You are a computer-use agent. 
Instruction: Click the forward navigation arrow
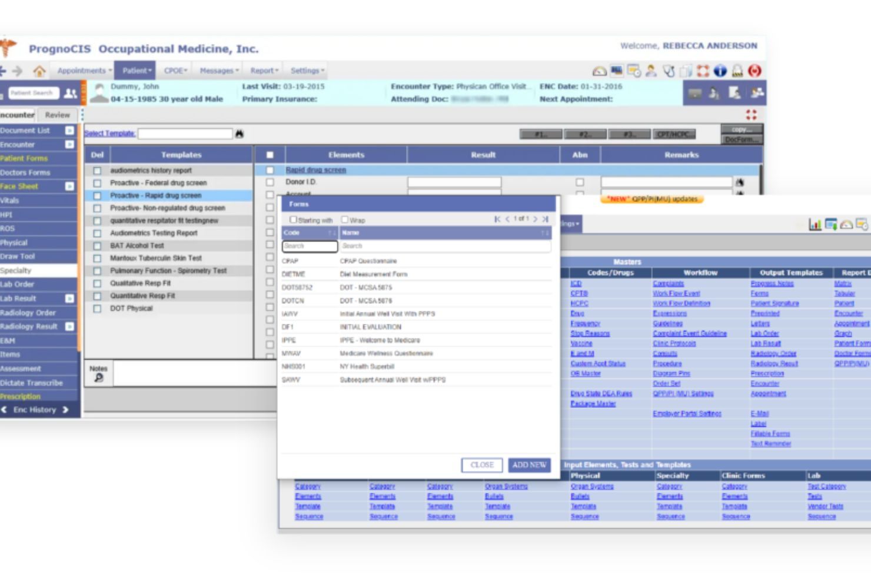pos(18,71)
